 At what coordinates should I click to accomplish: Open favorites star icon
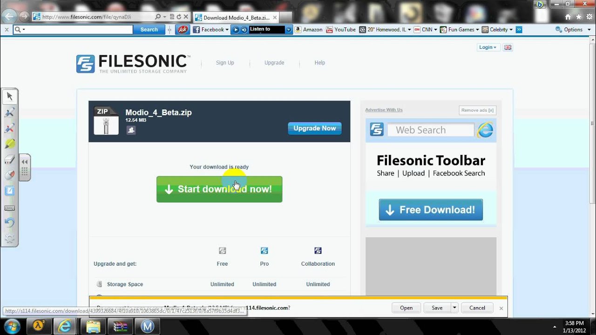coord(579,17)
